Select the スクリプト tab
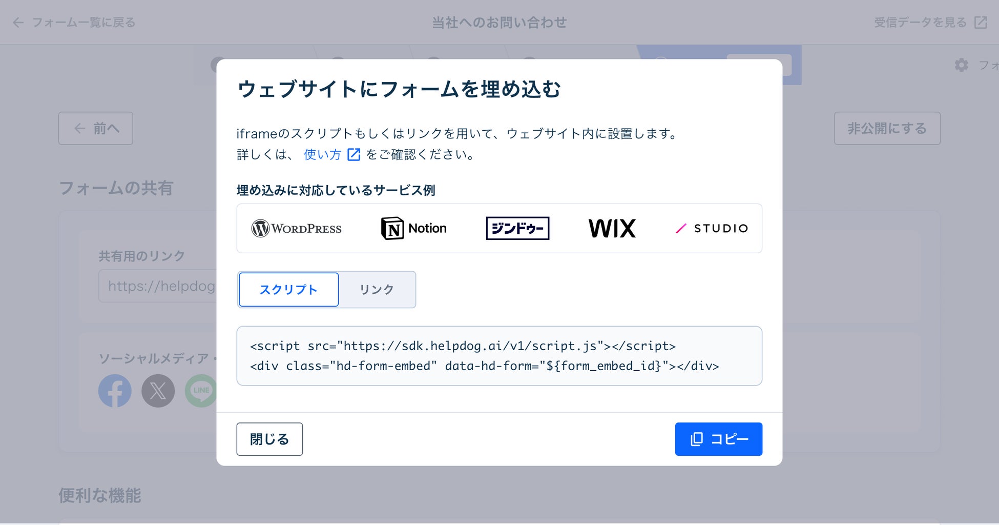 (288, 290)
